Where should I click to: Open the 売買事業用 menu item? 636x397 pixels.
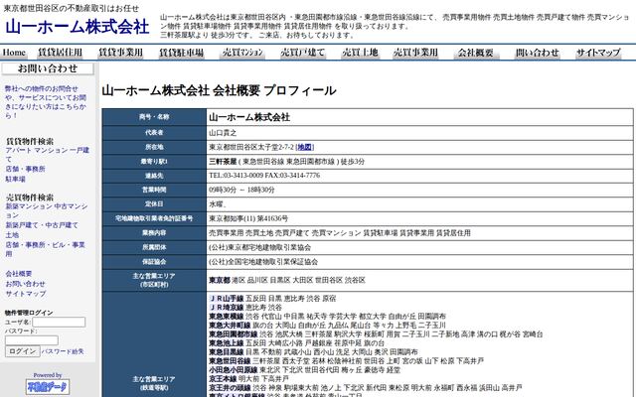(415, 53)
